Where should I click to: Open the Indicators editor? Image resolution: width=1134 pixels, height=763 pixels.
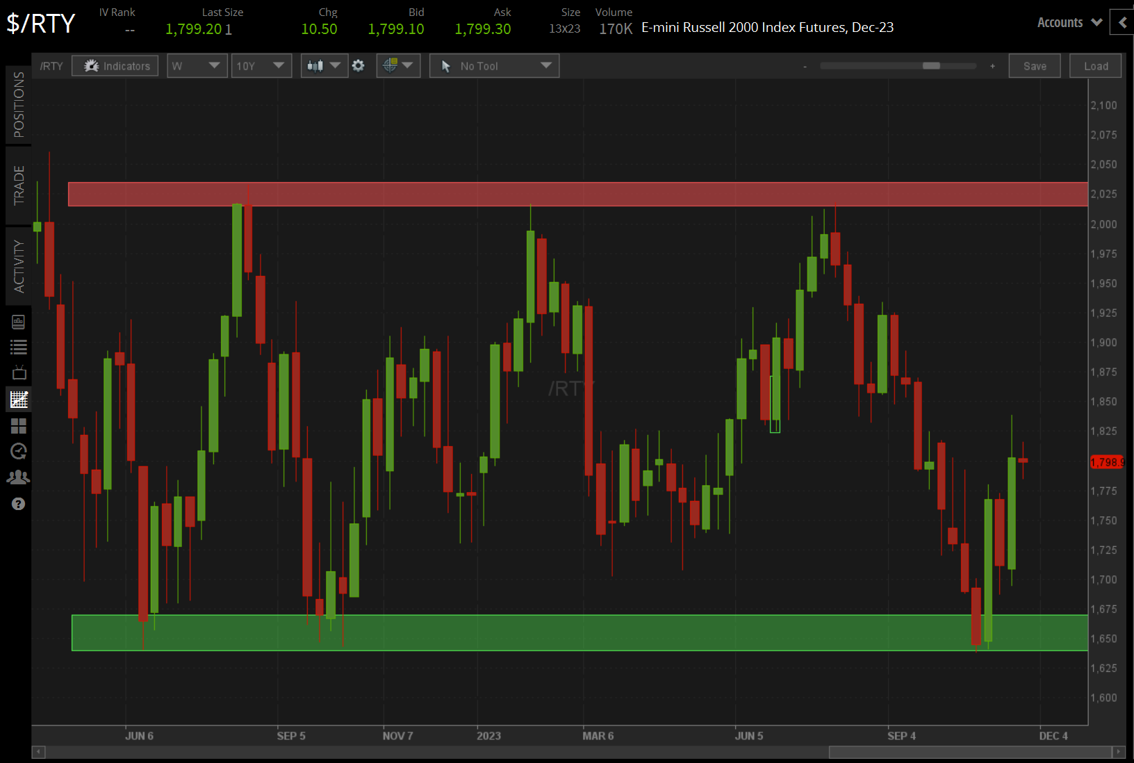(x=115, y=65)
